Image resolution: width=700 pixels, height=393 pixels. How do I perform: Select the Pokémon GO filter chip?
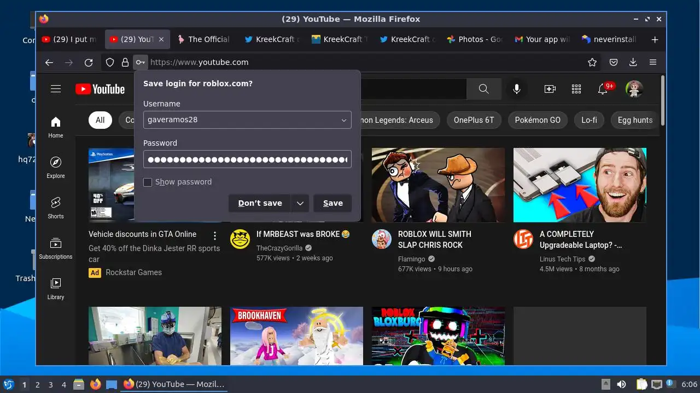coord(538,120)
